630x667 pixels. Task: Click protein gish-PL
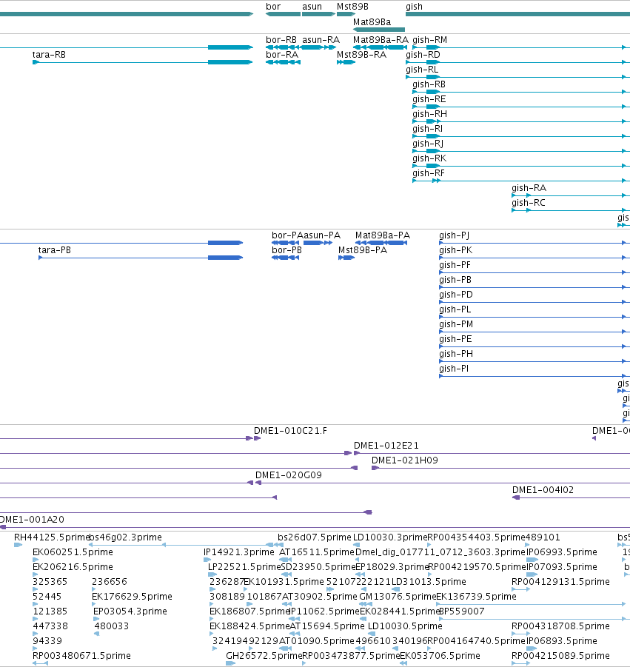click(x=455, y=309)
